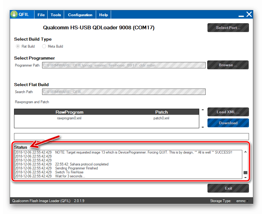Close the QFIL window
Image resolution: width=263 pixels, height=214 pixels.
[249, 14]
